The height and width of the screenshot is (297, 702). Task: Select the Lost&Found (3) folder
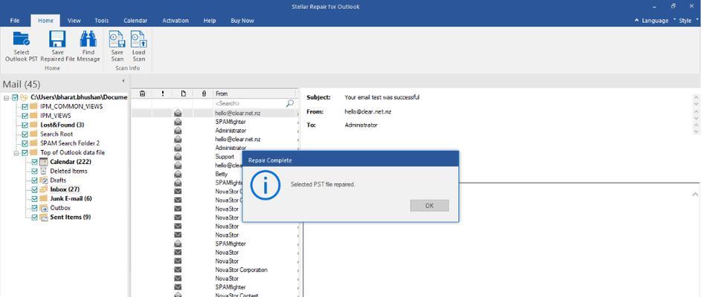coord(62,125)
